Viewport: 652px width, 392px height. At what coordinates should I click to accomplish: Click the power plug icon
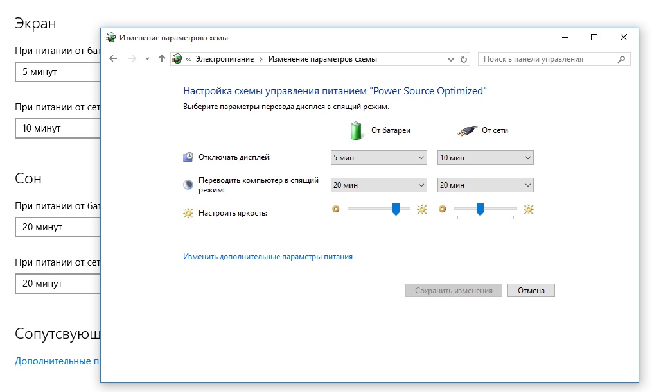click(467, 130)
